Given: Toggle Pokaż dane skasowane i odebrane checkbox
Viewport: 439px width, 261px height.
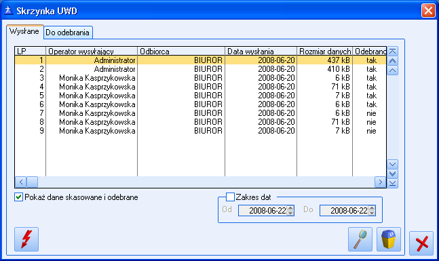Looking at the screenshot, I should (18, 197).
